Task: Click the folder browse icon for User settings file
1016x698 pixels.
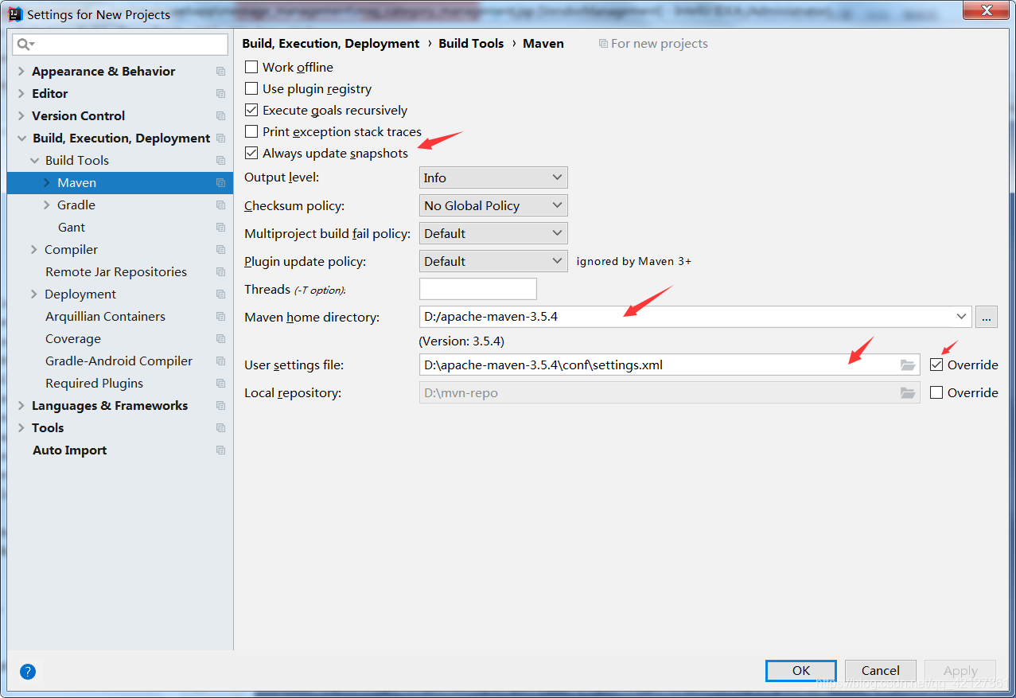Action: coord(908,365)
